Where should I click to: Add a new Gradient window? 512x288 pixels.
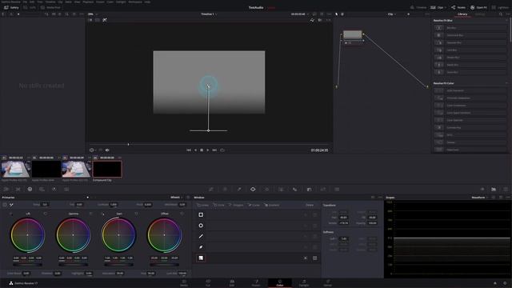(x=272, y=205)
